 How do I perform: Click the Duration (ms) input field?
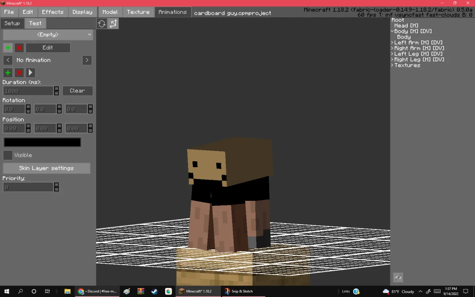(28, 91)
